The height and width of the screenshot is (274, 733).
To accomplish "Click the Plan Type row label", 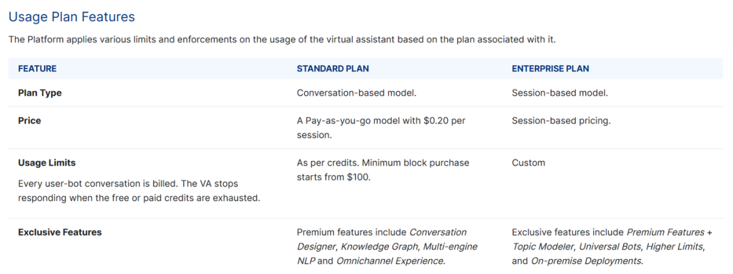I will pyautogui.click(x=40, y=93).
